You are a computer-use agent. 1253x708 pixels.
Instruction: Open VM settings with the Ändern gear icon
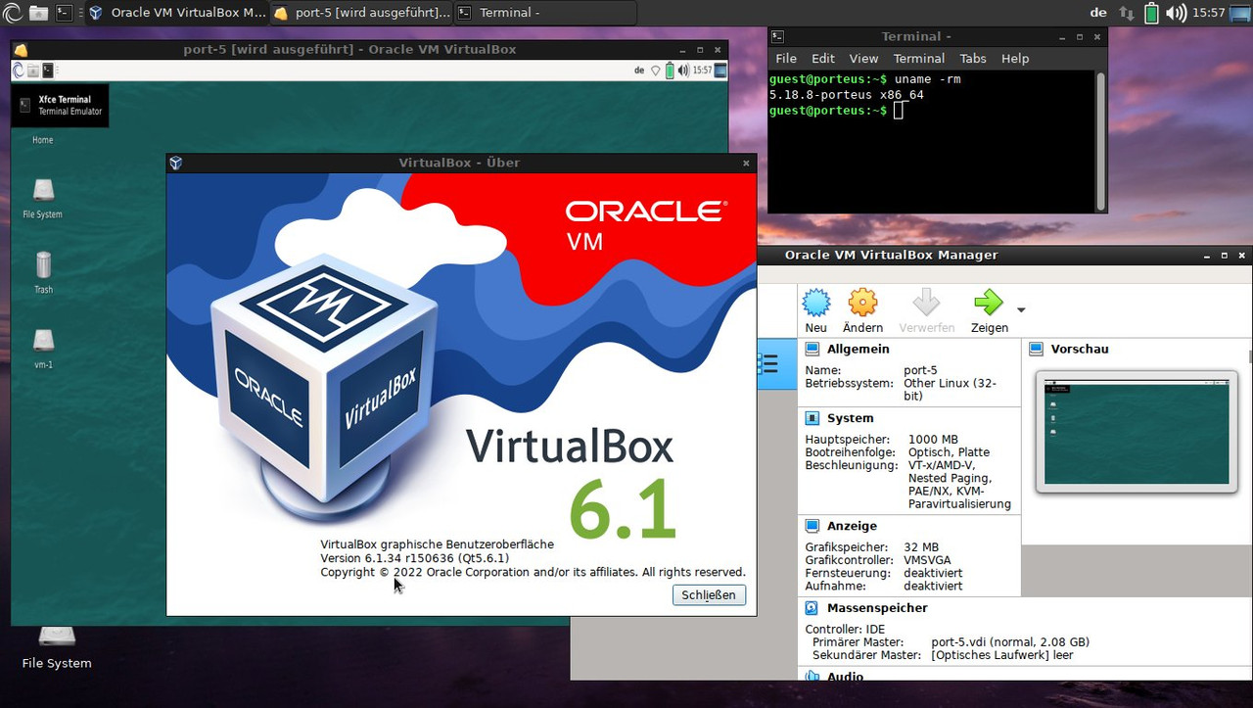pyautogui.click(x=862, y=302)
